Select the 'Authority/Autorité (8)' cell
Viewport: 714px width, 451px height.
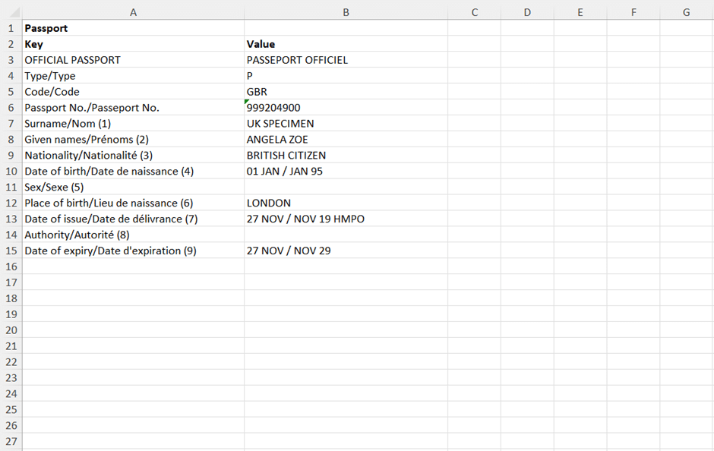pyautogui.click(x=133, y=235)
